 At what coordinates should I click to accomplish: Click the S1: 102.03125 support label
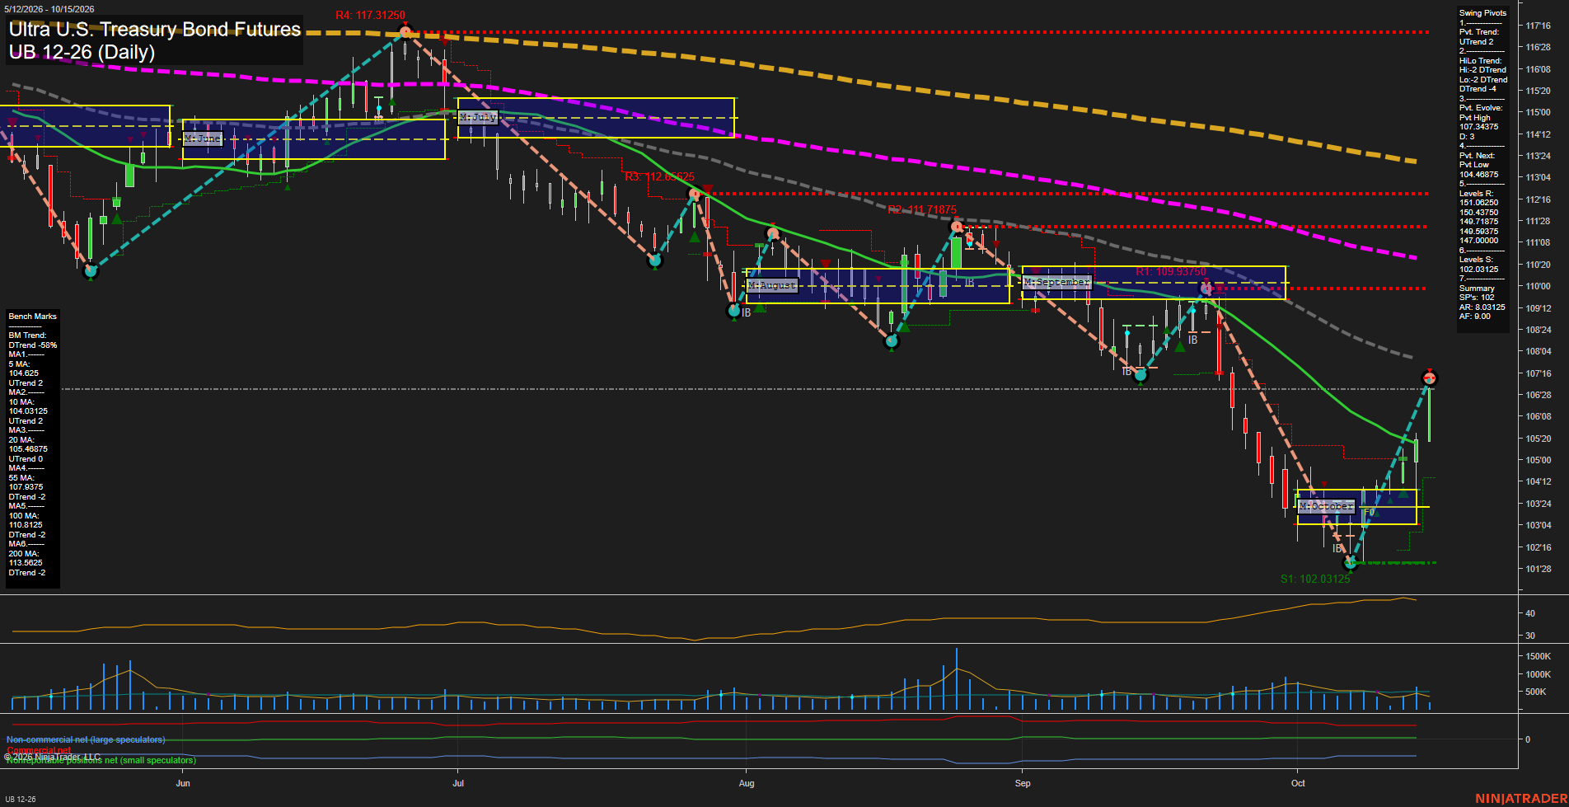[1315, 579]
